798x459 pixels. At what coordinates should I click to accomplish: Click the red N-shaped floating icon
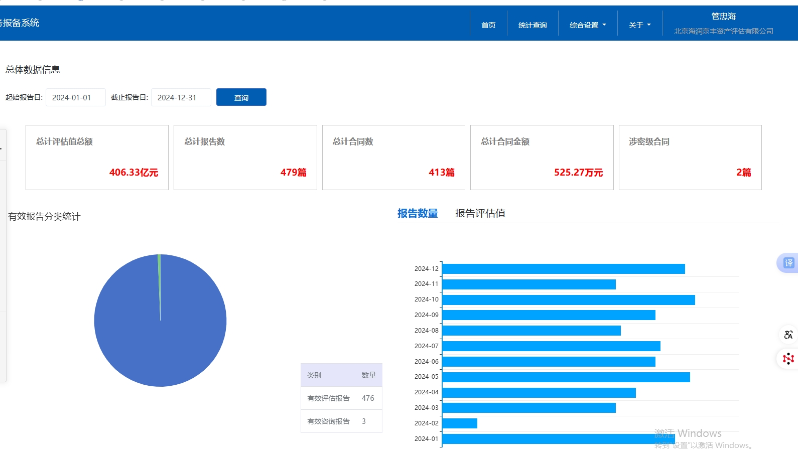coord(788,358)
